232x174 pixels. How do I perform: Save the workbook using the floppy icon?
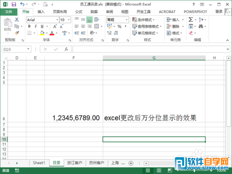click(x=14, y=4)
